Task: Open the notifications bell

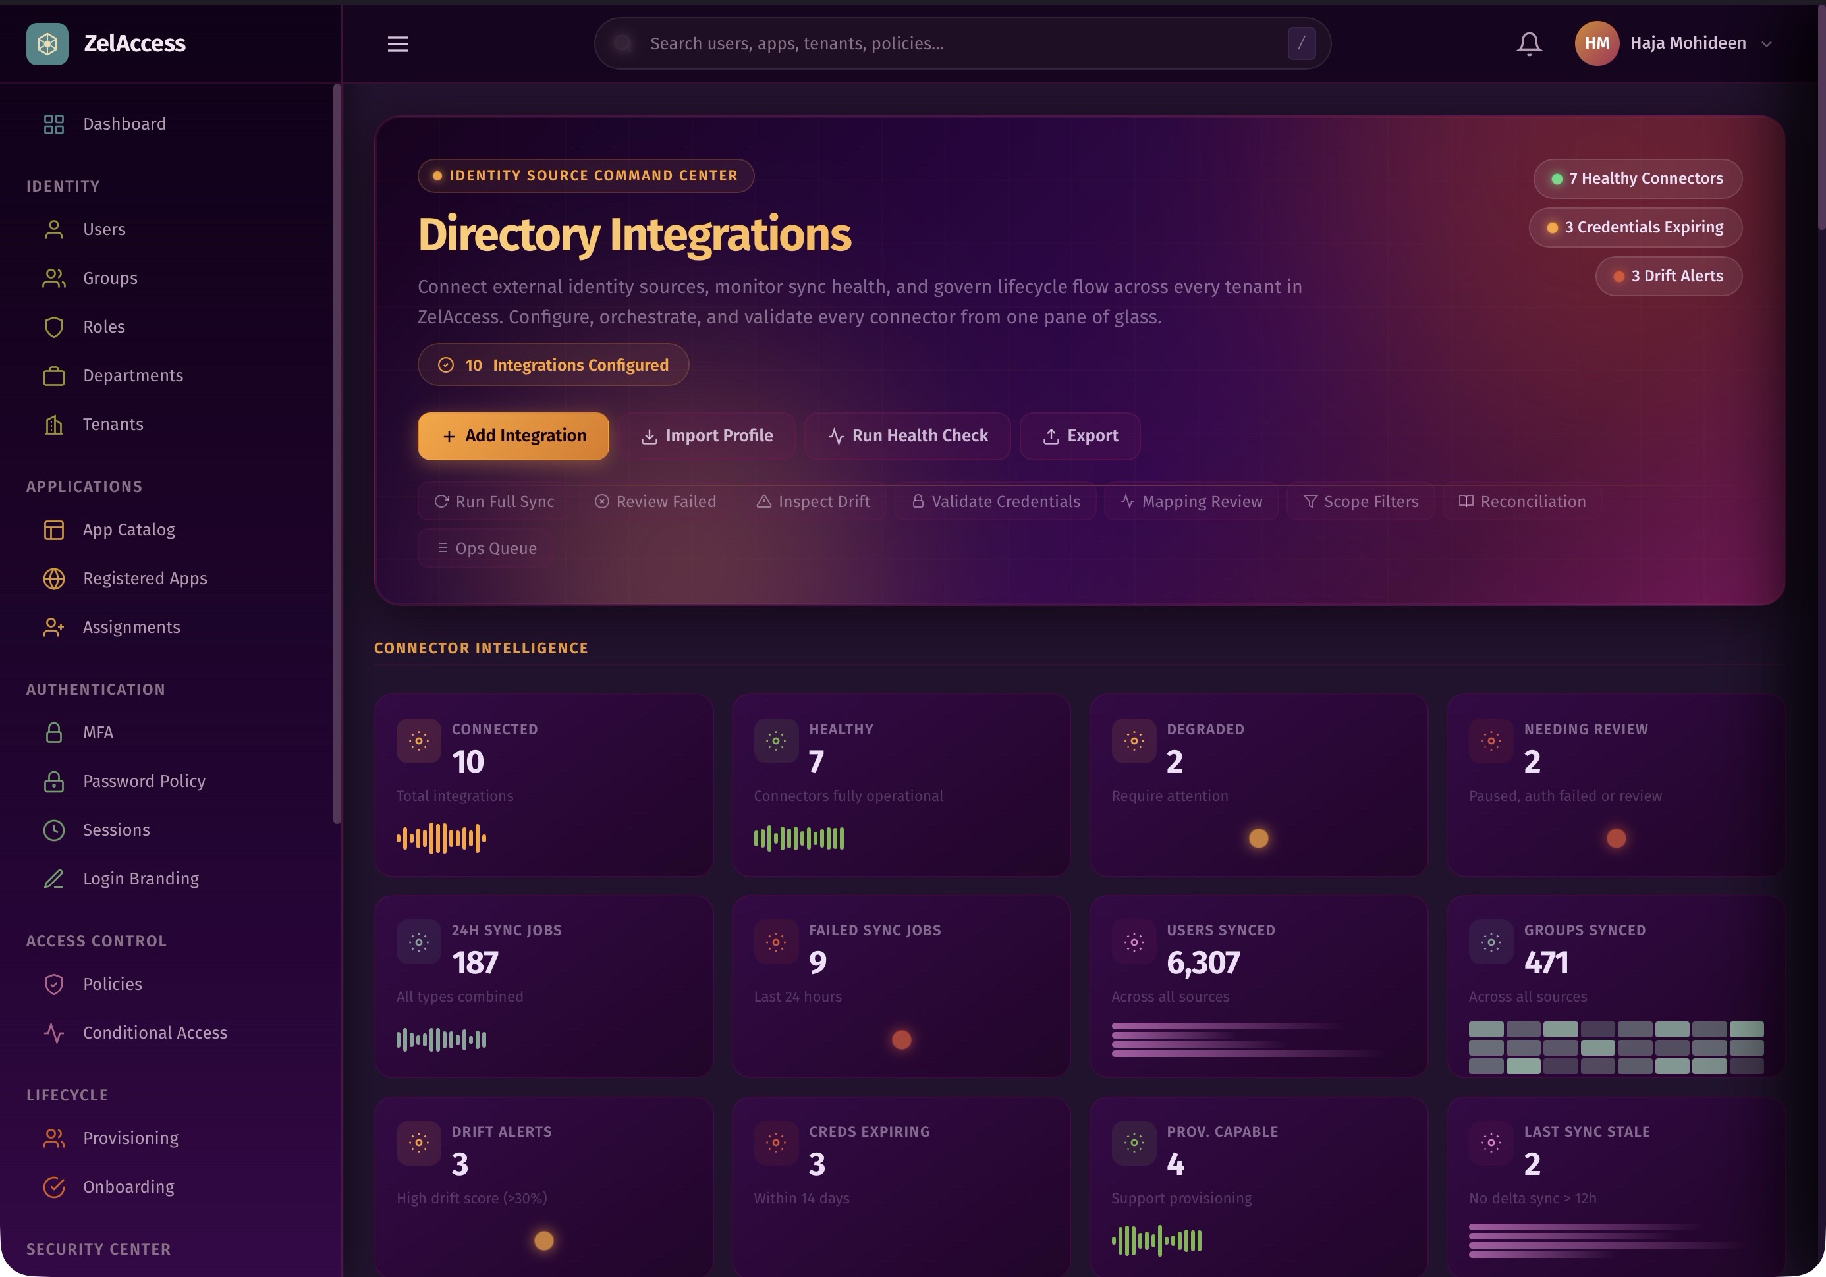Action: pos(1528,43)
